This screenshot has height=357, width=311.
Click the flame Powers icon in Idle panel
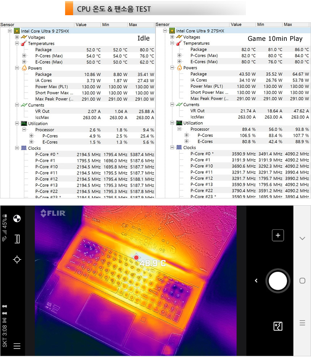pos(24,68)
